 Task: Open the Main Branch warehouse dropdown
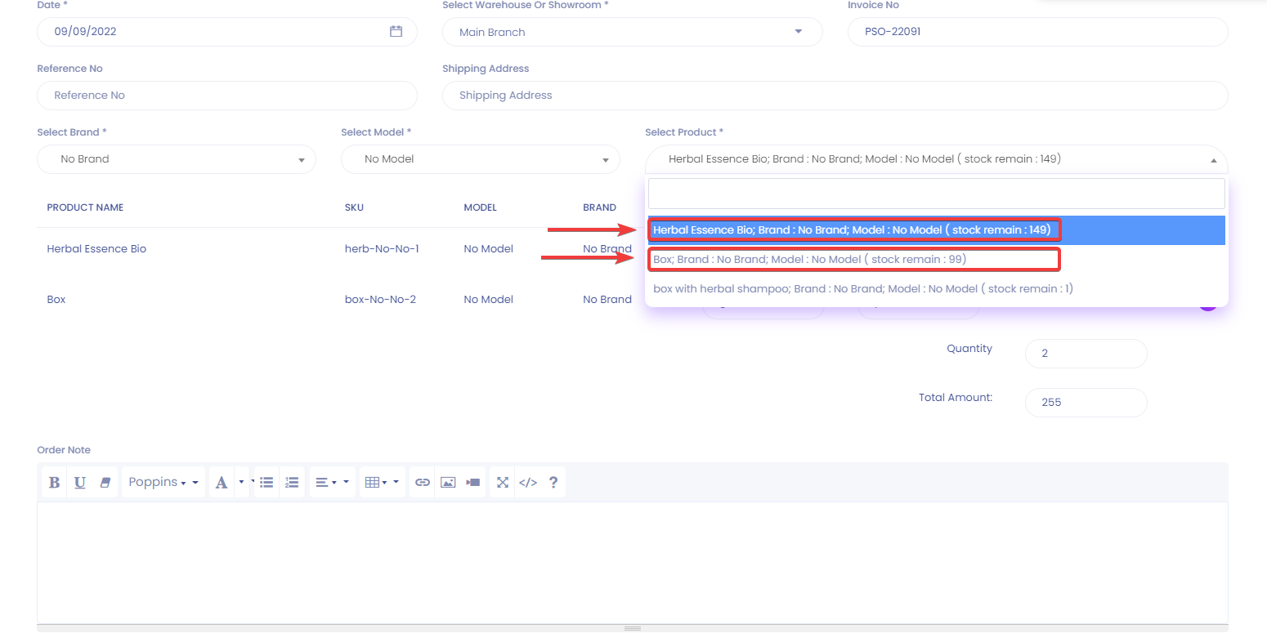tap(632, 32)
